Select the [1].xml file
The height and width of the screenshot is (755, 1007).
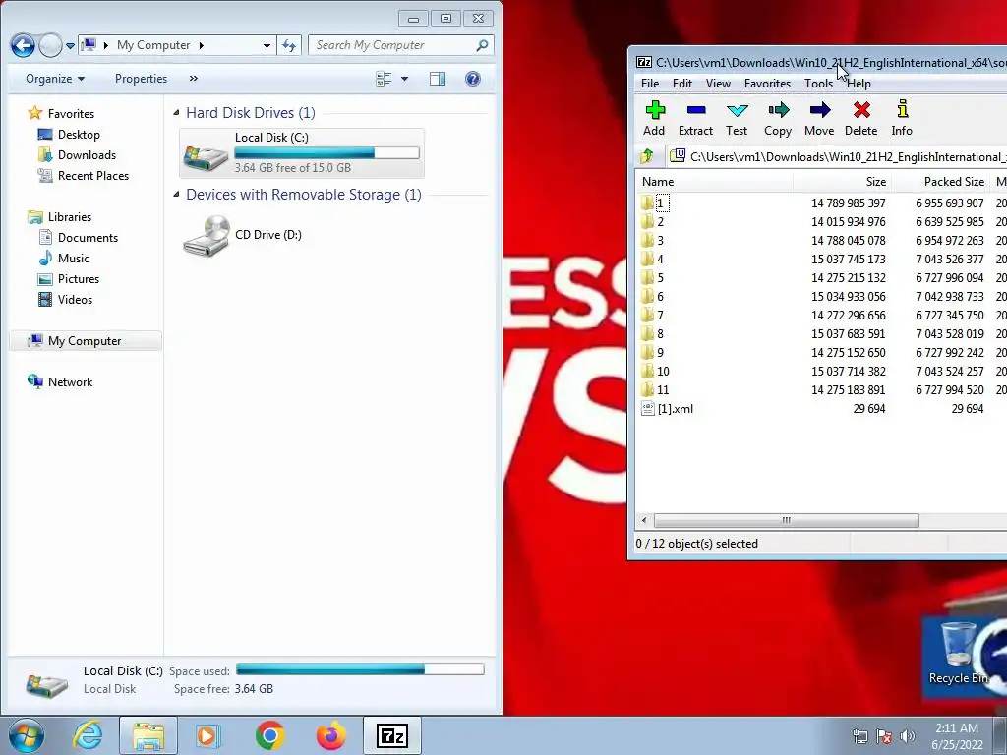(x=668, y=408)
